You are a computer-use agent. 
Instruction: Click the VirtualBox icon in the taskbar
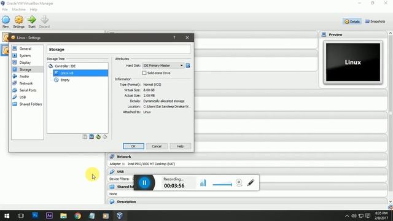click(120, 215)
